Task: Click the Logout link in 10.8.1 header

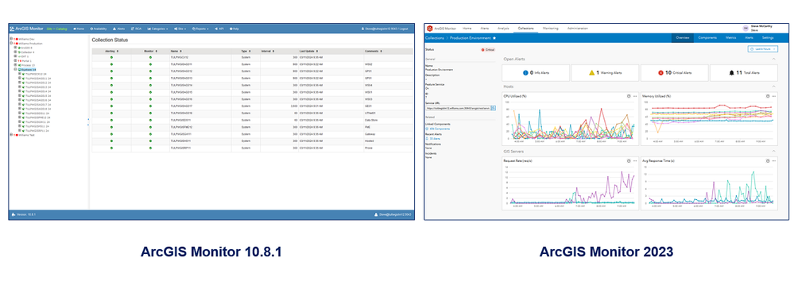Action: point(403,29)
